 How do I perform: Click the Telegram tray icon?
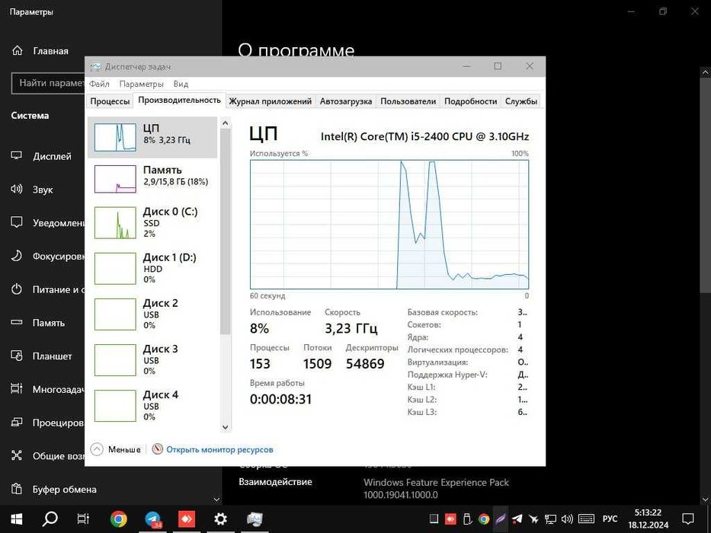(x=517, y=519)
